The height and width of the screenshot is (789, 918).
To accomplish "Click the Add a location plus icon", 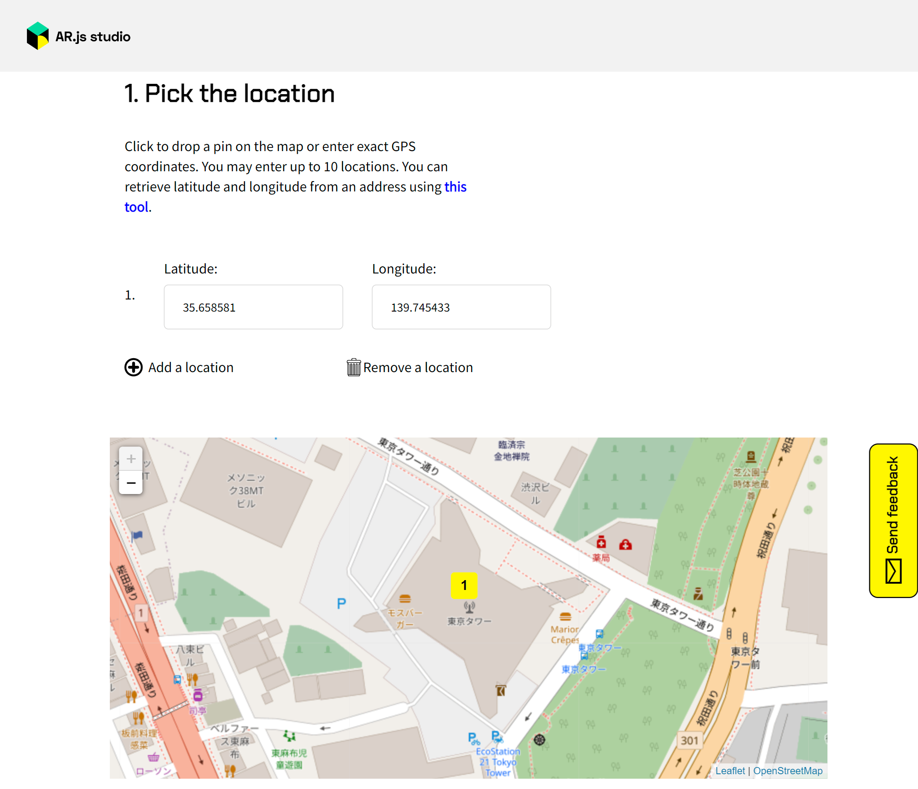I will coord(133,367).
